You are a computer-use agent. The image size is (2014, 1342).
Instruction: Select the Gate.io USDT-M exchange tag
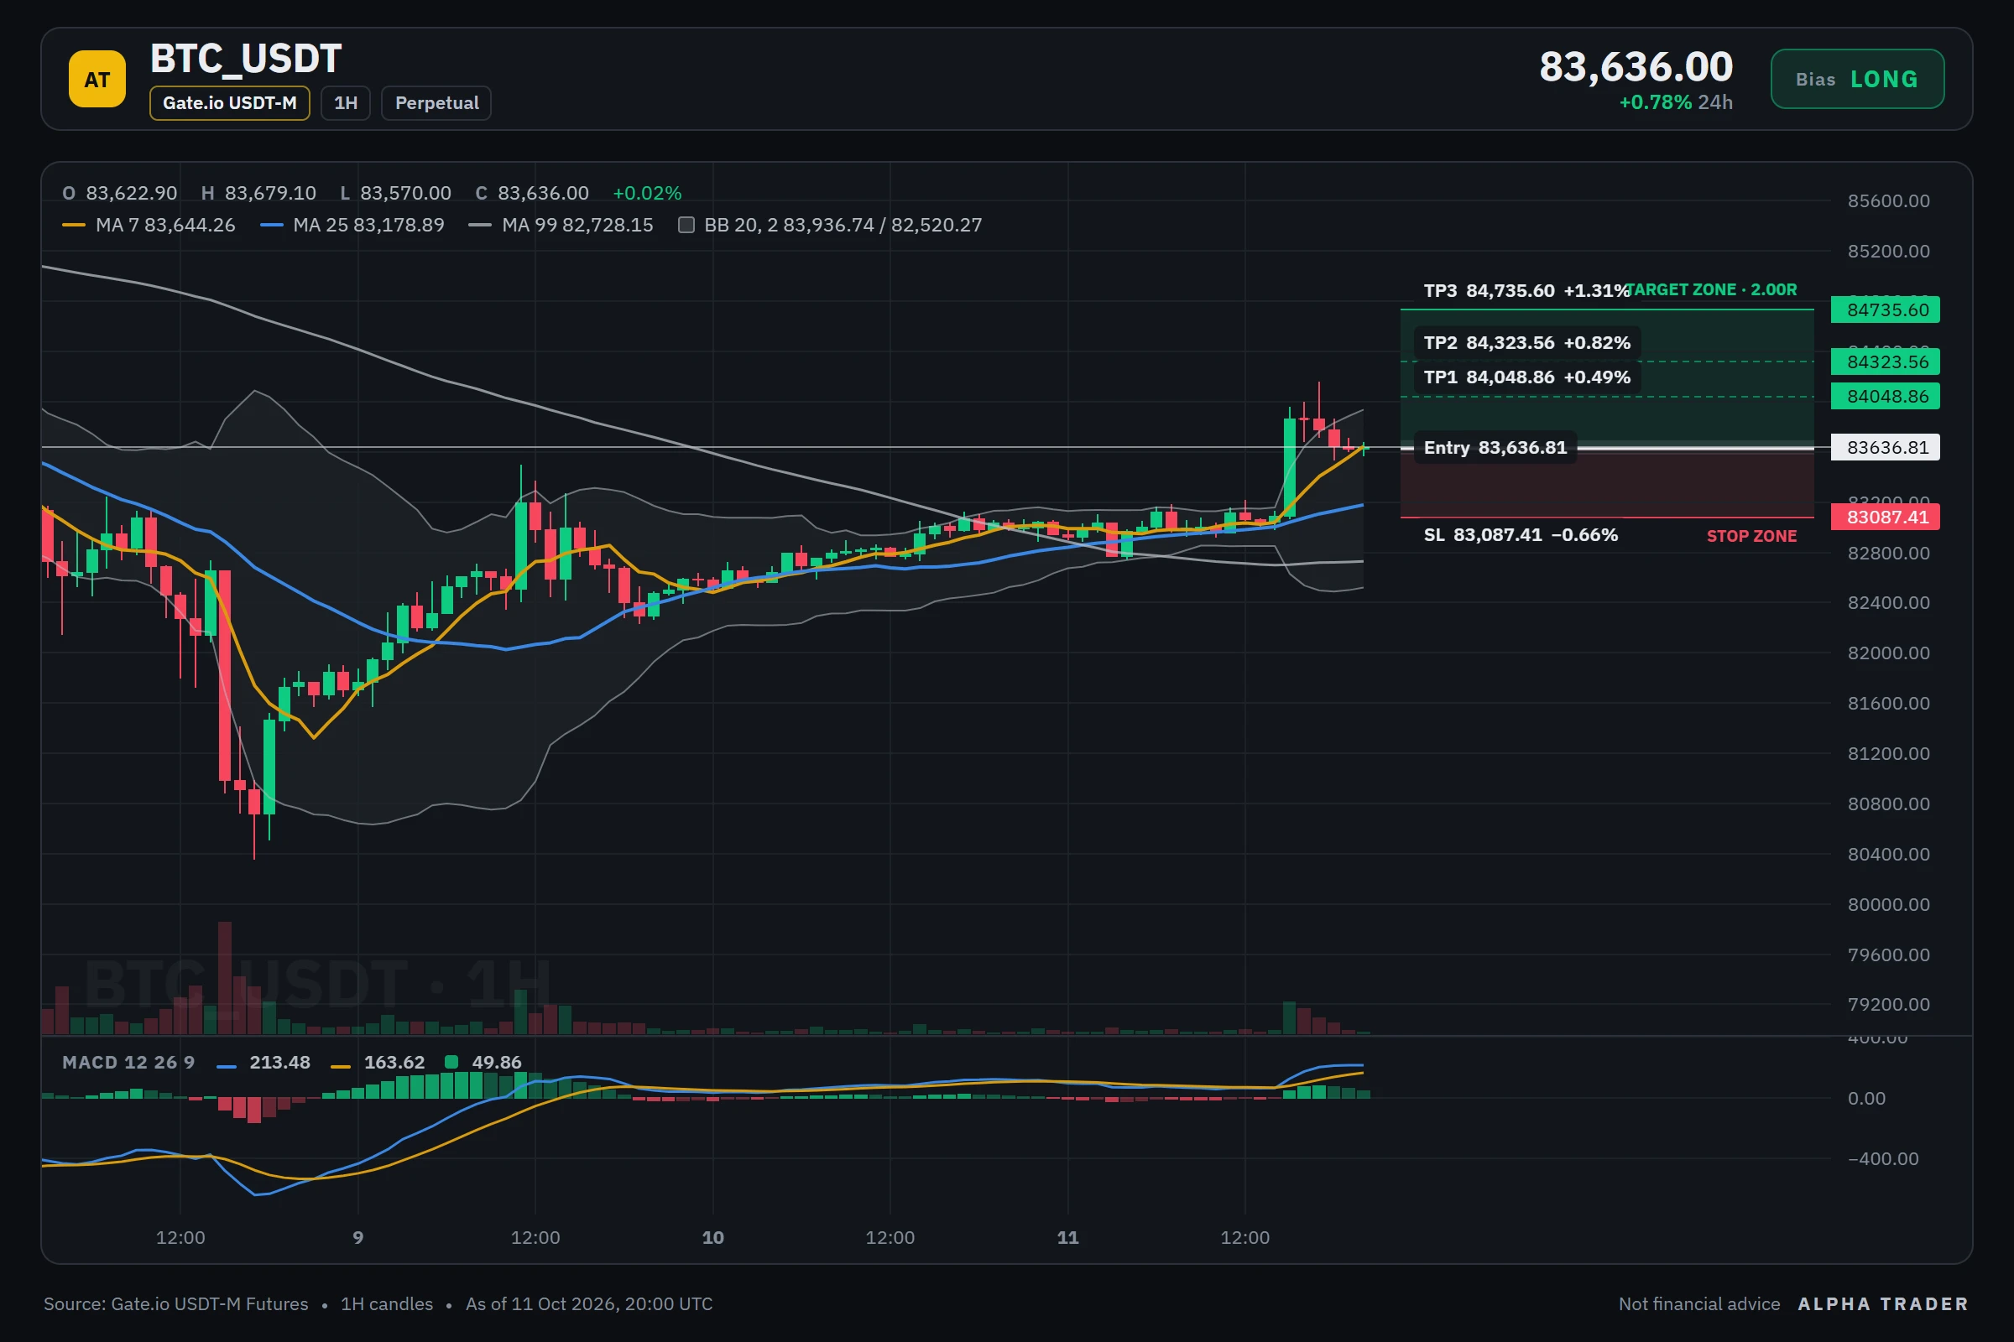pyautogui.click(x=229, y=102)
